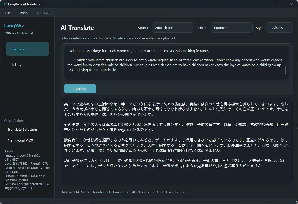Viewport: 298px width, 204px height.
Task: Click the input box vertical scrollbar thumb
Action: 285,70
